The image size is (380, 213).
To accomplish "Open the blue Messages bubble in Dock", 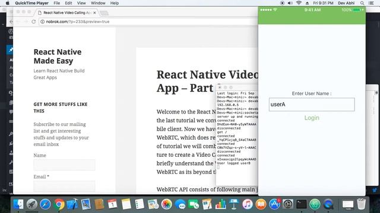I will pos(180,204).
